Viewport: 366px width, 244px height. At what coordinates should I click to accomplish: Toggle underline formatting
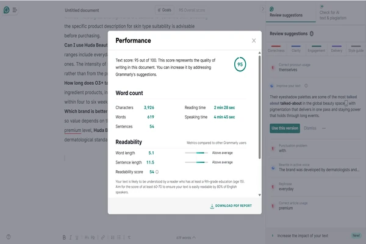click(x=77, y=237)
